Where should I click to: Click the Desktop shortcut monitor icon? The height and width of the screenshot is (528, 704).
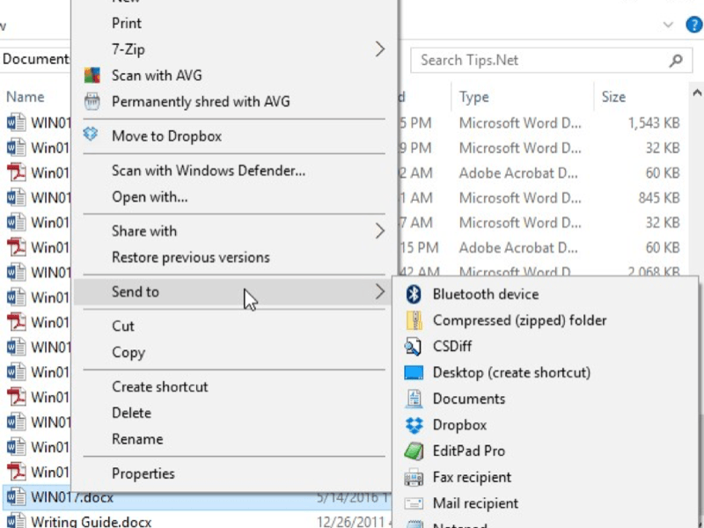coord(414,372)
